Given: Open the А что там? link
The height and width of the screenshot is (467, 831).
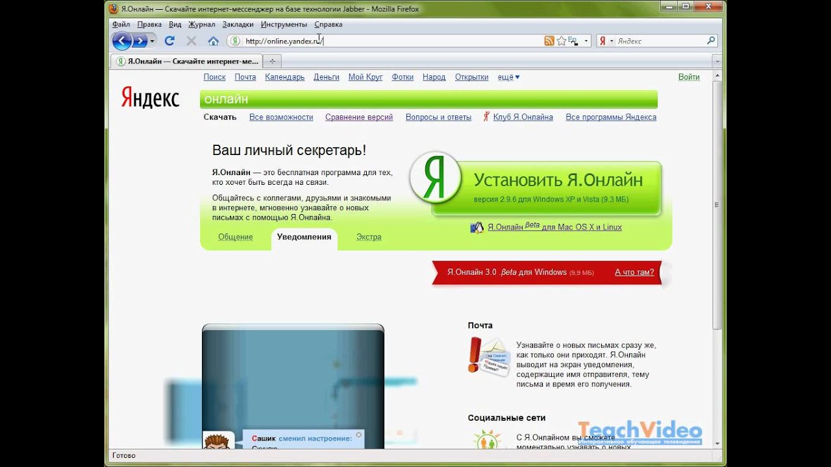Looking at the screenshot, I should pyautogui.click(x=634, y=272).
